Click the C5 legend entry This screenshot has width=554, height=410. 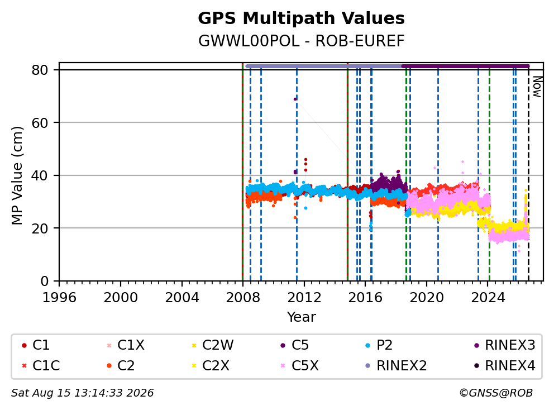click(295, 345)
